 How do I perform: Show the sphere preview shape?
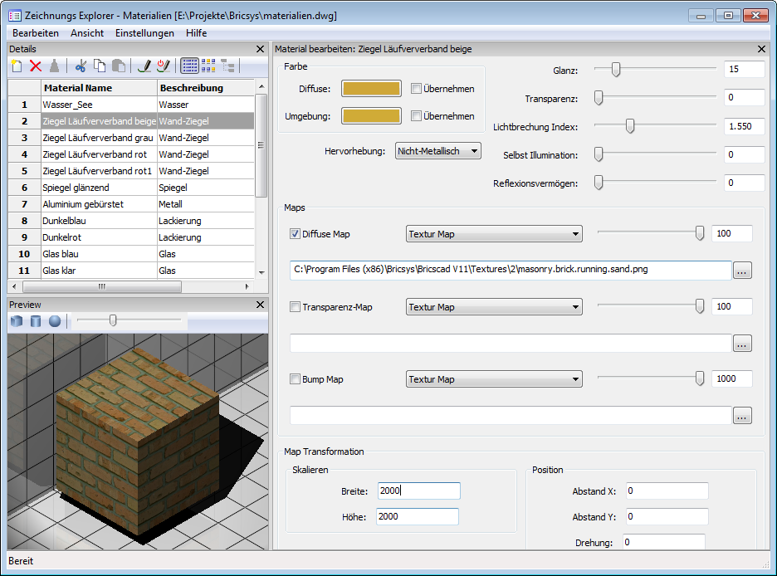click(55, 321)
